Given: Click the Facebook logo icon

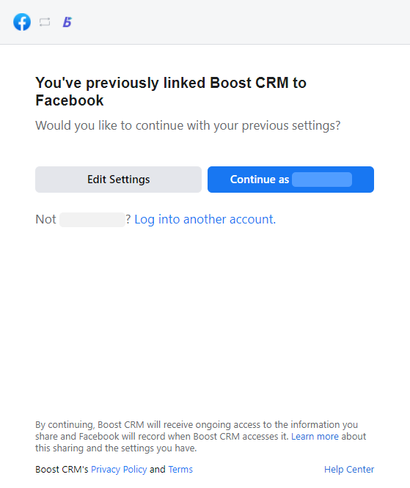Looking at the screenshot, I should pos(22,22).
